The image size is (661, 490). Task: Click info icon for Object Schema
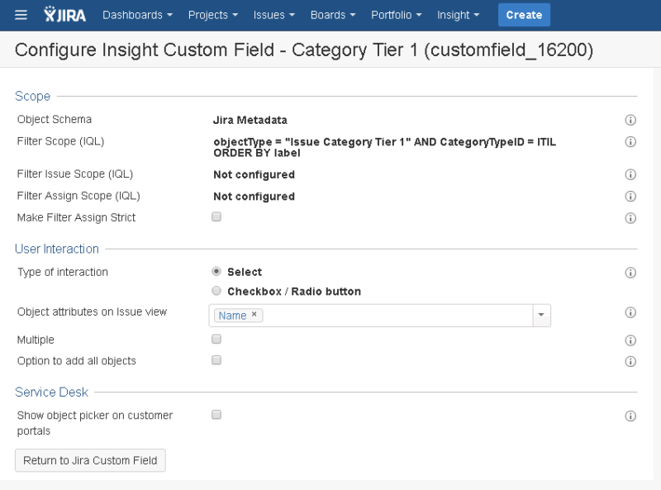pos(630,121)
